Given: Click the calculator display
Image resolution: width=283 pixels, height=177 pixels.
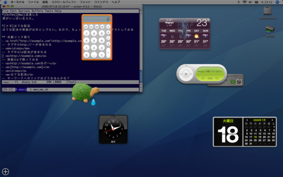Looking at the screenshot, I should coord(97,19).
